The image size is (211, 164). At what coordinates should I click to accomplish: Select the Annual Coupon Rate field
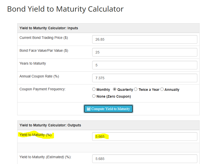point(145,78)
